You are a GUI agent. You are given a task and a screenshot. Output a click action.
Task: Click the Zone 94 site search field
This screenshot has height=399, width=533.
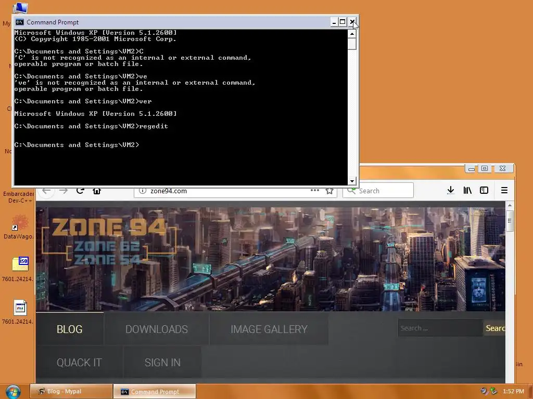(x=440, y=328)
